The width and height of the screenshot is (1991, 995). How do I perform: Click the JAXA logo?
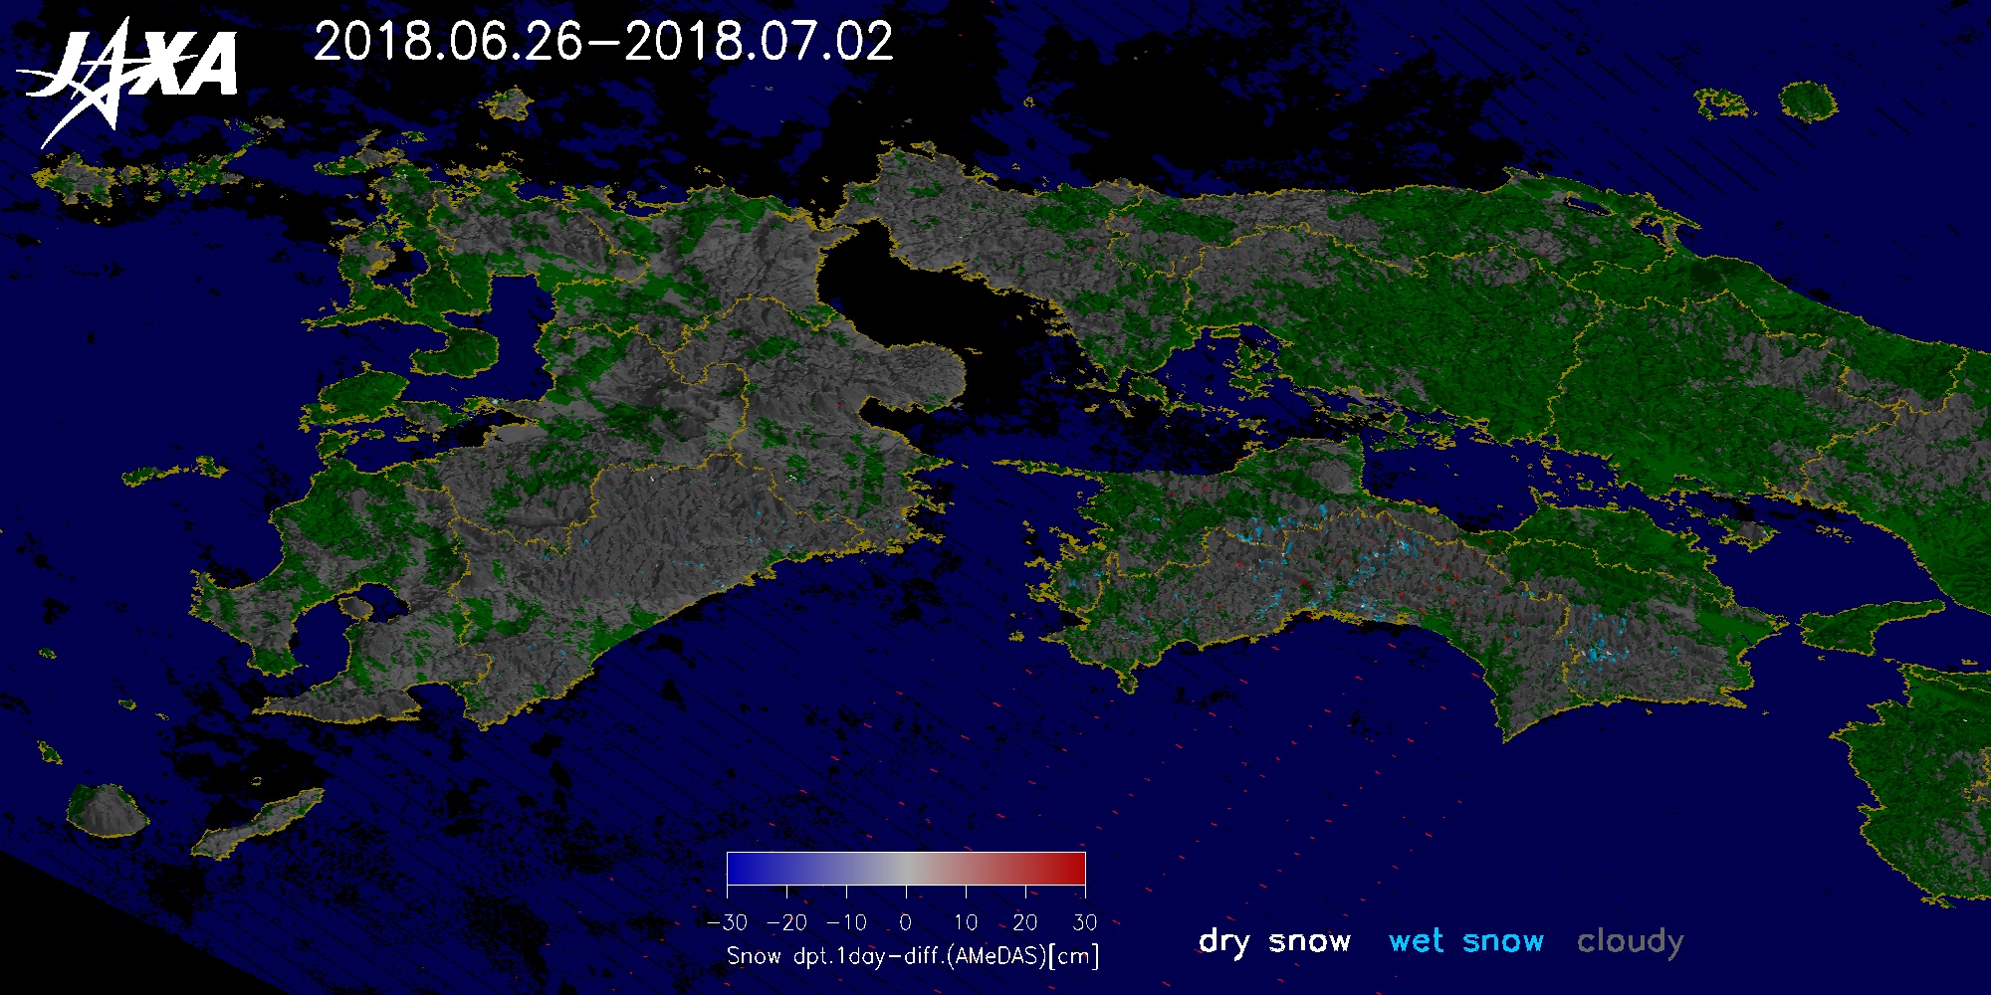click(x=127, y=83)
